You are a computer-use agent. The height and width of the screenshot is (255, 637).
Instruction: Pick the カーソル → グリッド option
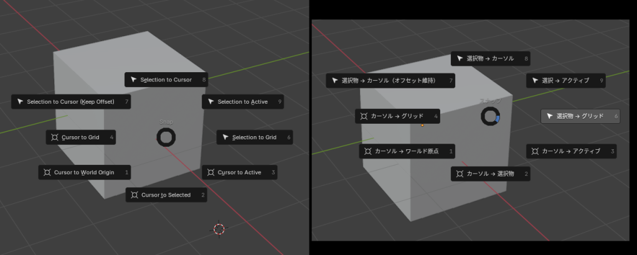pos(397,116)
